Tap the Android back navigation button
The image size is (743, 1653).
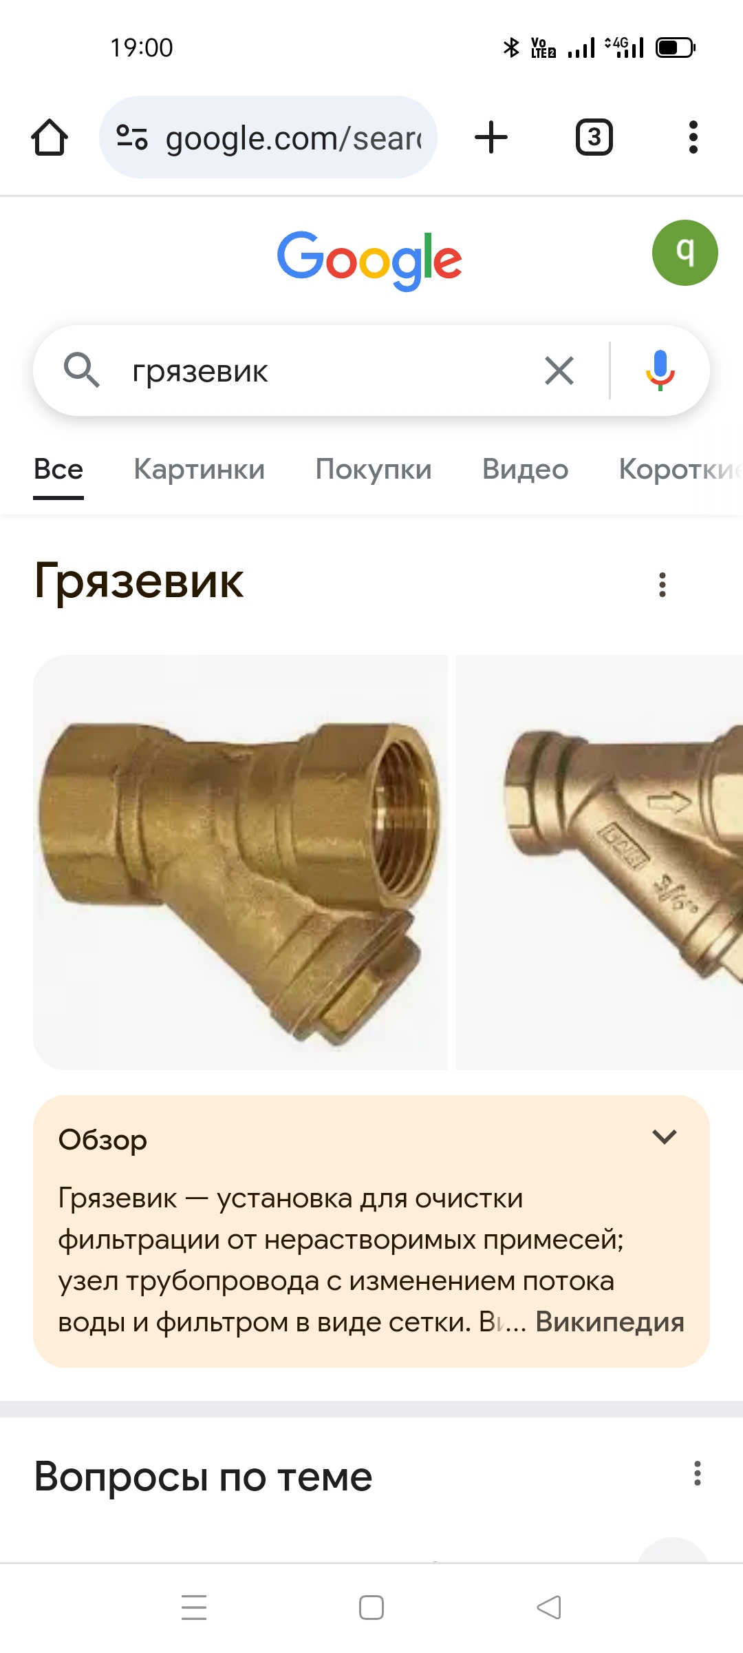pyautogui.click(x=549, y=1608)
